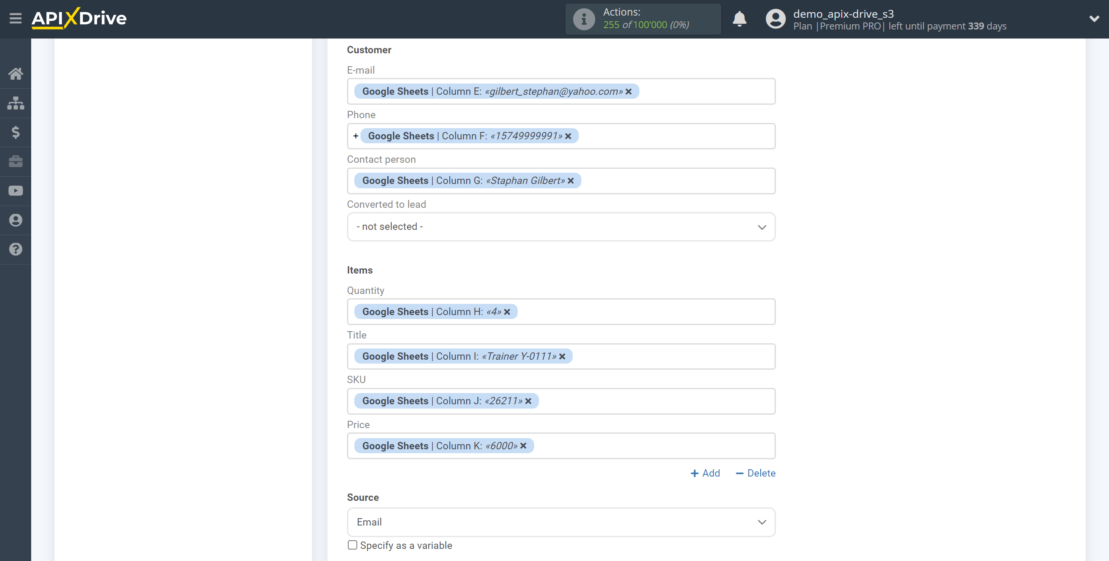The width and height of the screenshot is (1109, 561).
Task: Click the Contact person input field
Action: point(561,180)
